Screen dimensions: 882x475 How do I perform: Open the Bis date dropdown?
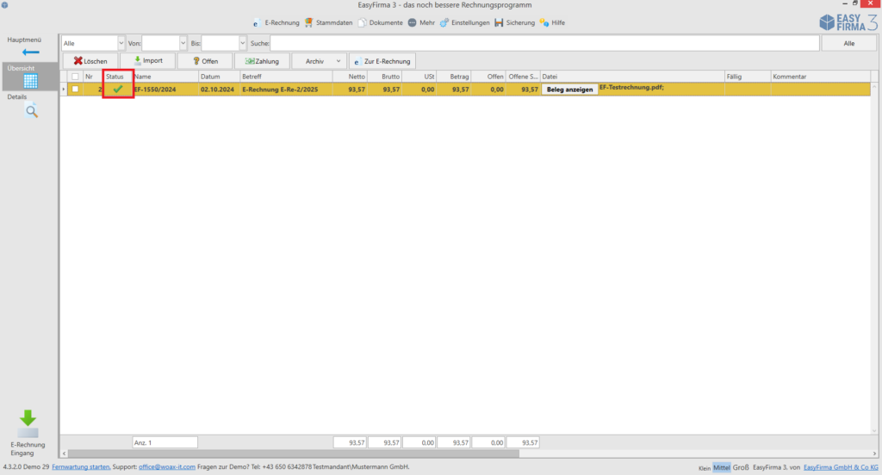tap(242, 43)
